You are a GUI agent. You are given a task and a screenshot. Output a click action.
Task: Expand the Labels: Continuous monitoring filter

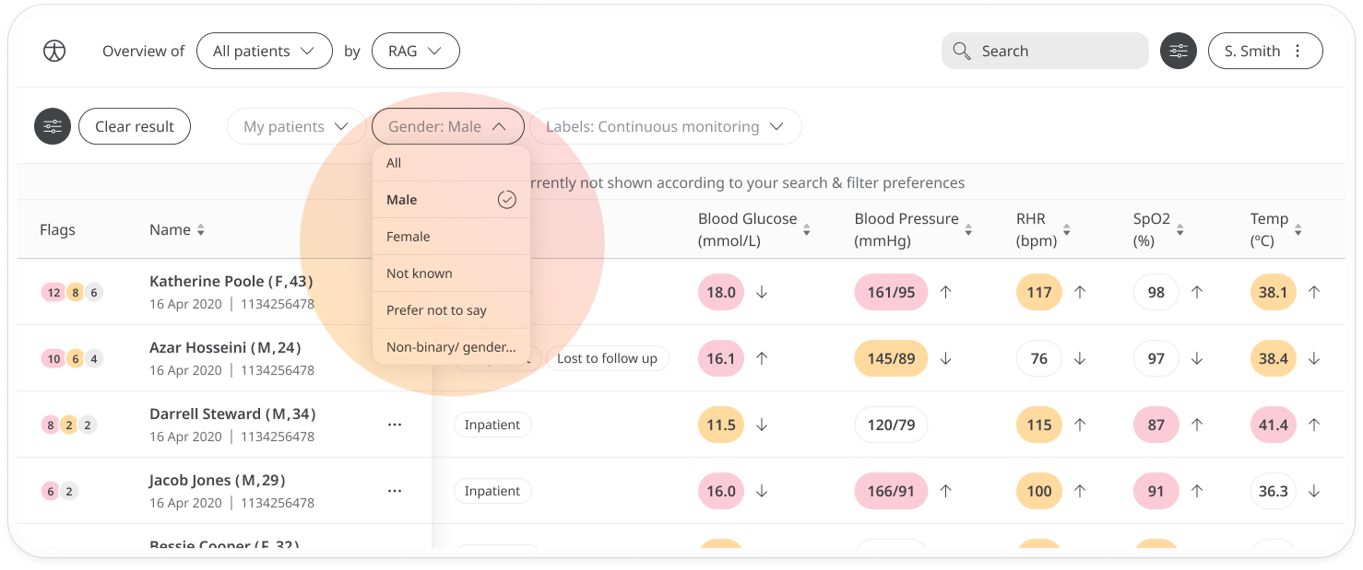[665, 126]
